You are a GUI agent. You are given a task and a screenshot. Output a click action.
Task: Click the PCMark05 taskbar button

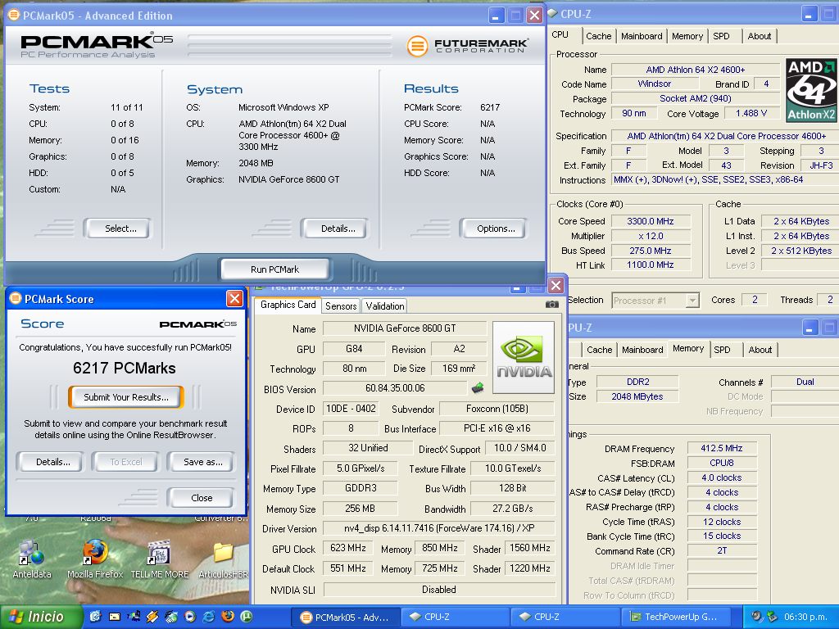coord(346,617)
